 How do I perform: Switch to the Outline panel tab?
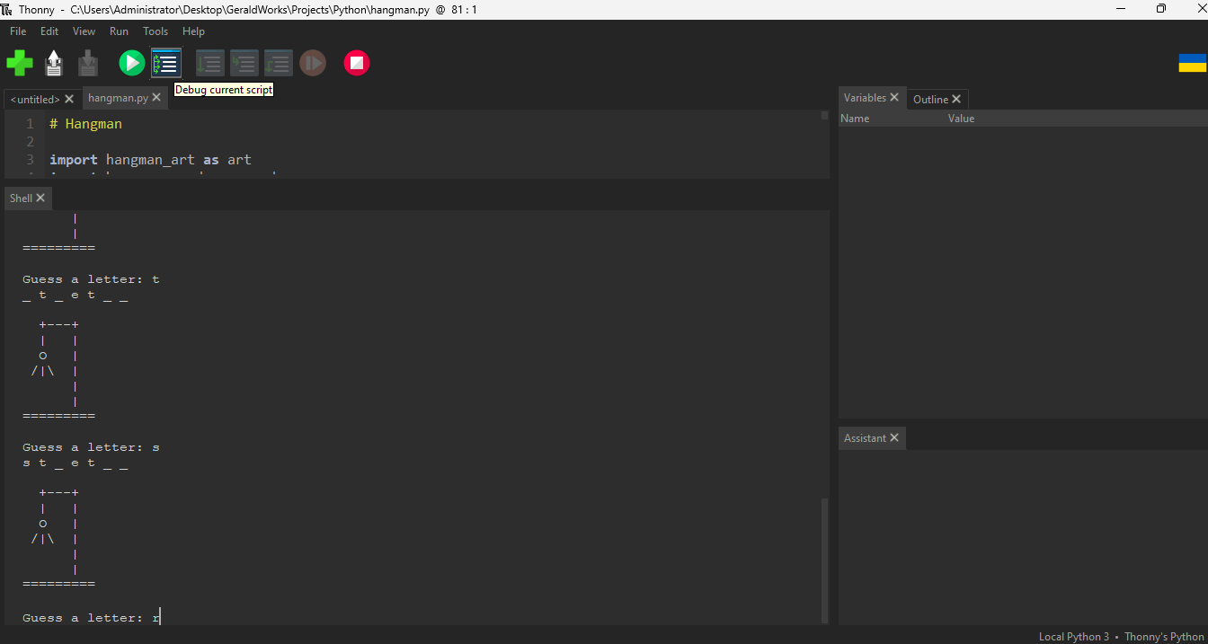click(x=930, y=100)
